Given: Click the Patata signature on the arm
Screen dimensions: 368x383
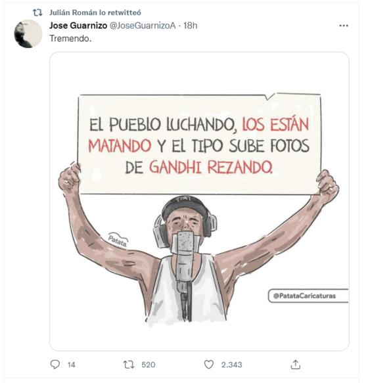Looking at the screenshot, I should 118,240.
